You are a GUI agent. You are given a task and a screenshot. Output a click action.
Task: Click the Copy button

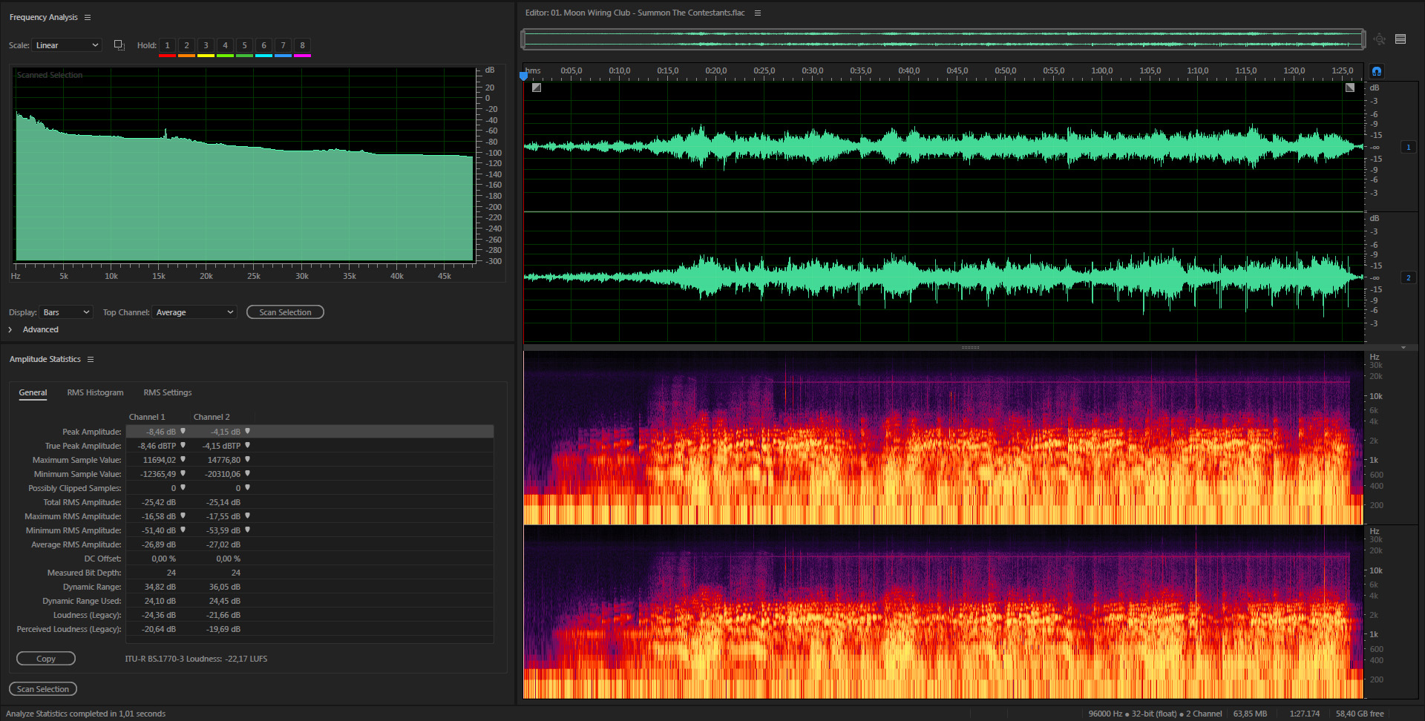point(46,659)
